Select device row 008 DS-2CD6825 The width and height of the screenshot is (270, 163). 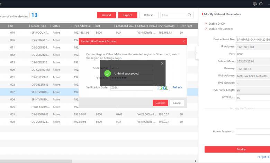pyautogui.click(x=99, y=122)
